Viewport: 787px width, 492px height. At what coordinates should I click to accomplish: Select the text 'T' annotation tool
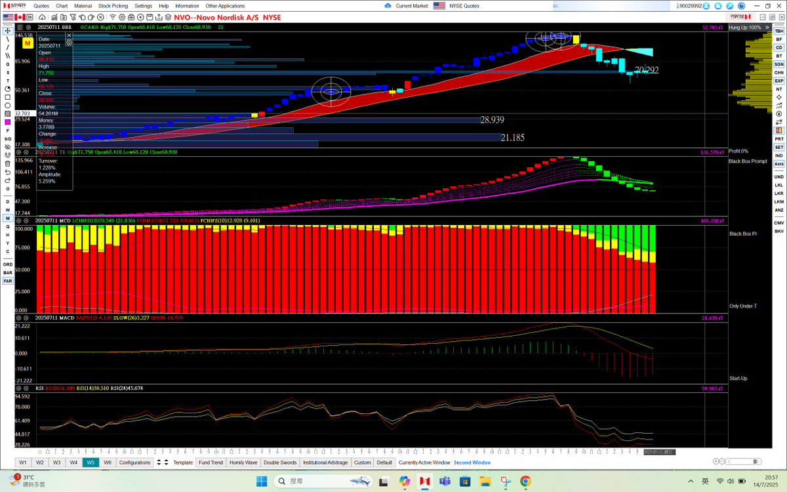tap(8, 81)
